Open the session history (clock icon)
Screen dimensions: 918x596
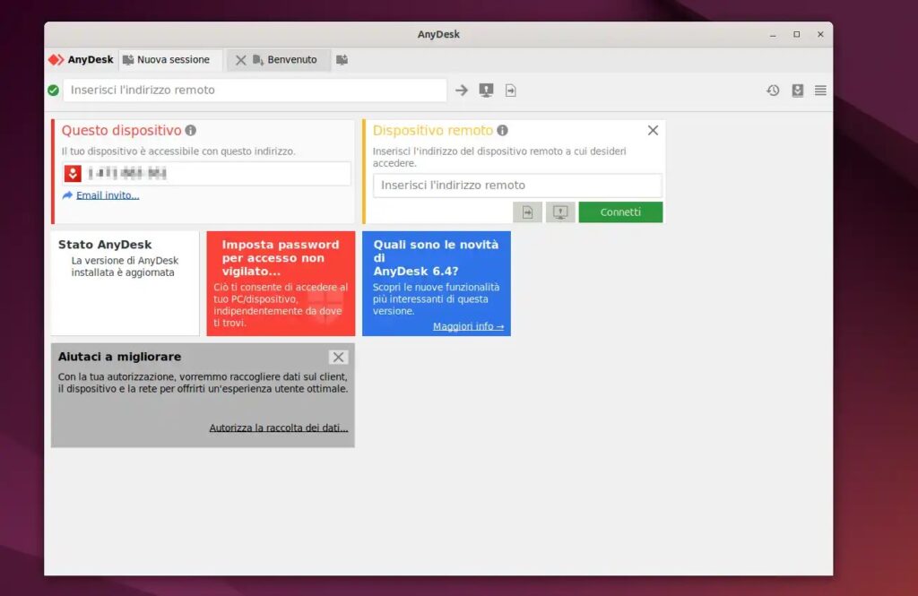pyautogui.click(x=772, y=90)
